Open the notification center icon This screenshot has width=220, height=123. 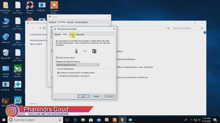(215, 120)
